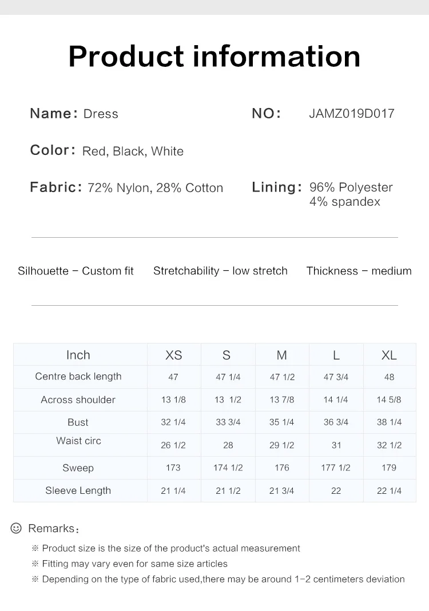Click the Waist circ value for size S
This screenshot has height=611, width=429.
click(228, 445)
